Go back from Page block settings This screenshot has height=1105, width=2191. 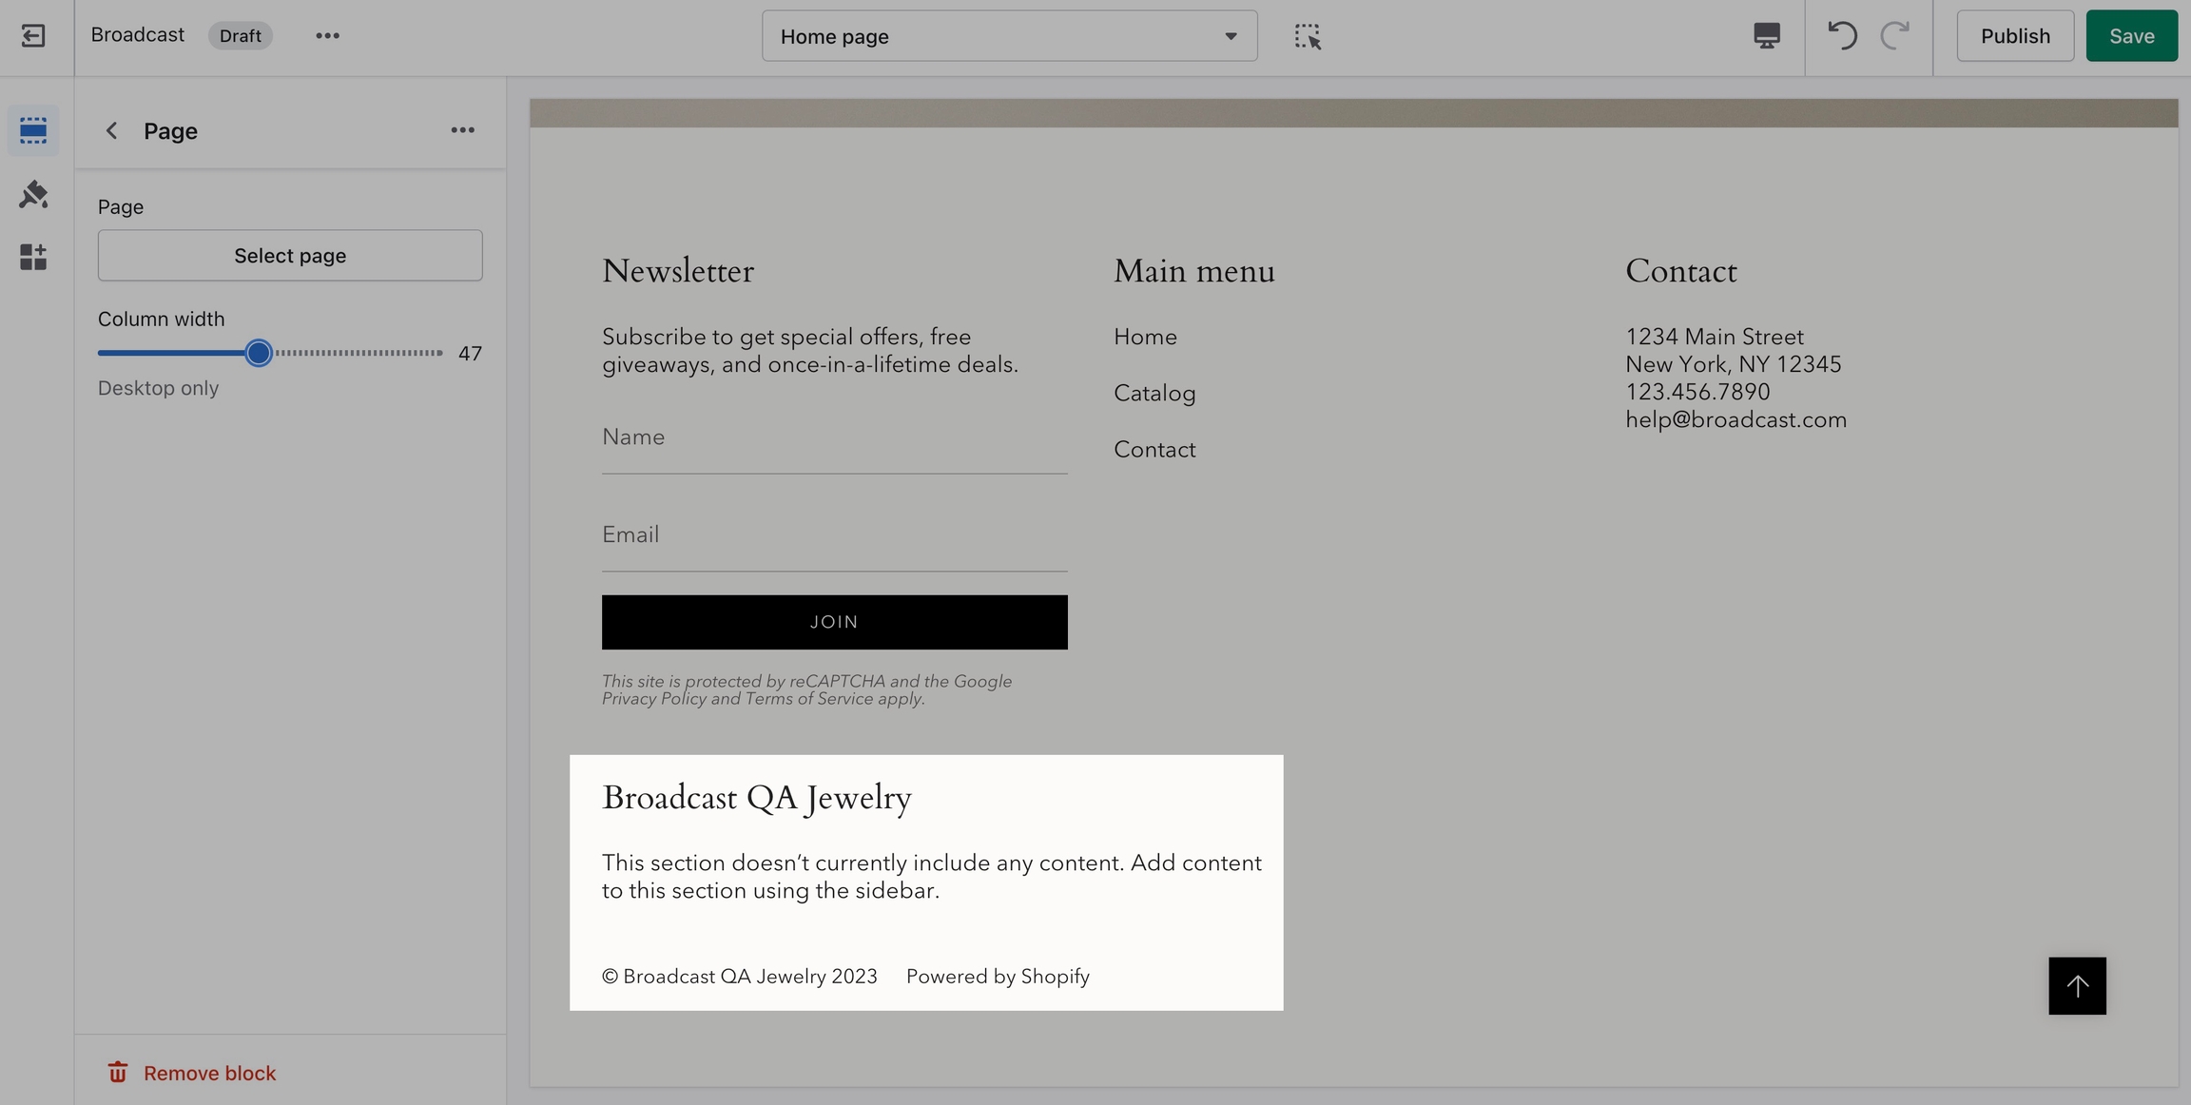point(111,130)
